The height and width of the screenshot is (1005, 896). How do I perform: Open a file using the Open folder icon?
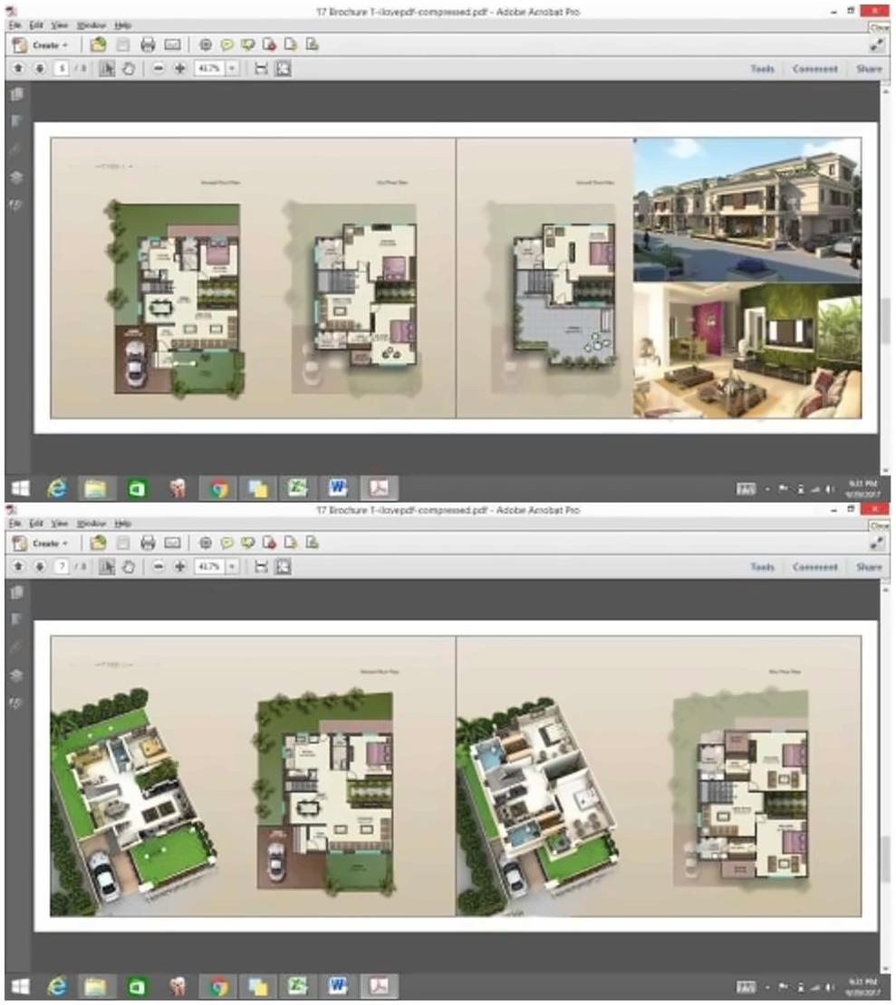pos(100,44)
